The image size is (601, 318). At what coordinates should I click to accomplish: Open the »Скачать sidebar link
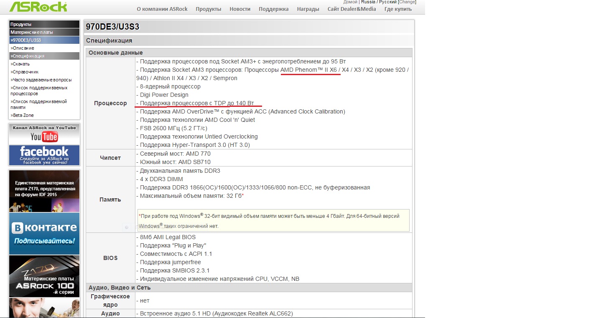pyautogui.click(x=20, y=64)
